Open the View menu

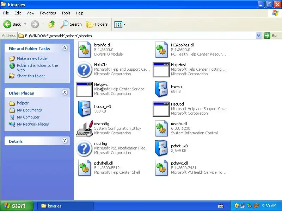point(30,13)
